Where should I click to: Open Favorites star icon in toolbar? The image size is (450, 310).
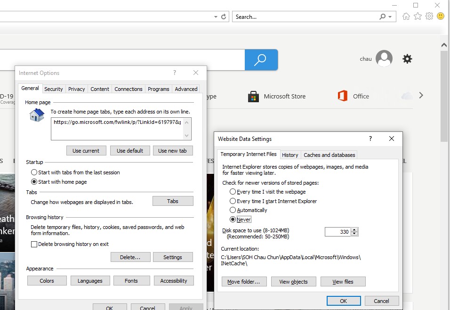pos(418,16)
